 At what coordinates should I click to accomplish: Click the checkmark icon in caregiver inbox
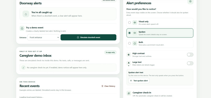tap(23, 68)
